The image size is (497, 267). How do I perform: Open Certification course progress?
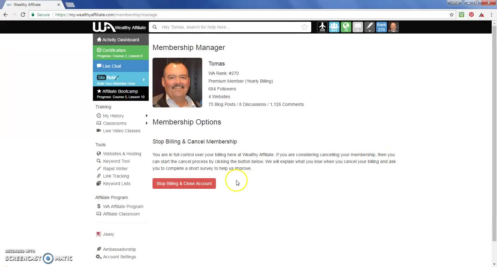(x=121, y=53)
